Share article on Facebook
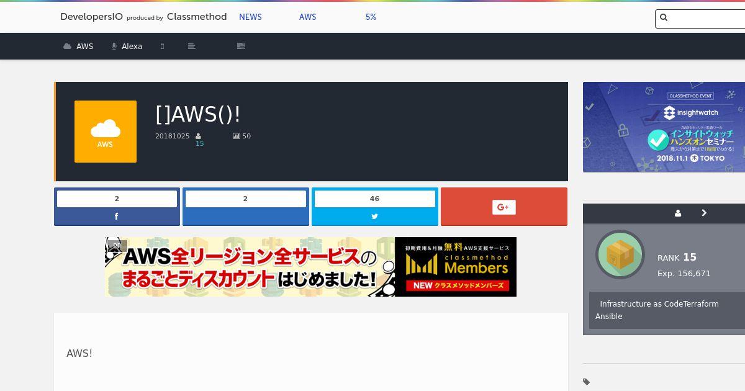This screenshot has width=745, height=391. click(x=117, y=216)
